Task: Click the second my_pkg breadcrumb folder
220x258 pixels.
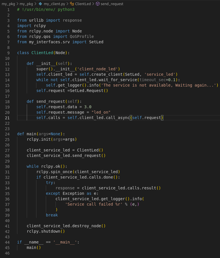Action: click(x=26, y=4)
